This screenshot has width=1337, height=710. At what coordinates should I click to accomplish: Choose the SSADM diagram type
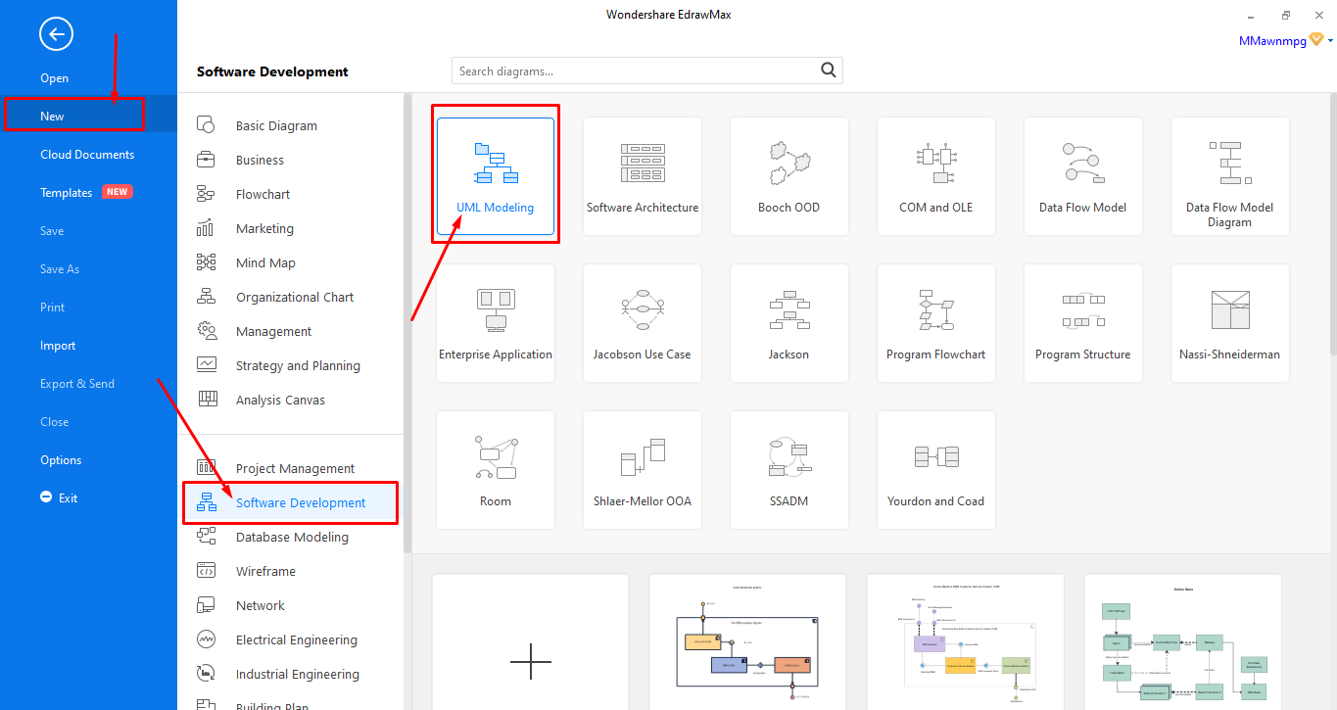click(x=789, y=470)
